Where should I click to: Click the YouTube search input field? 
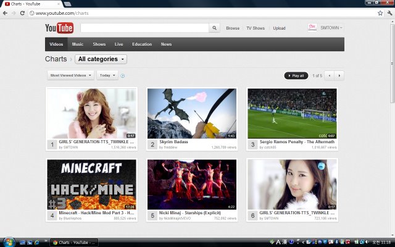pyautogui.click(x=144, y=28)
